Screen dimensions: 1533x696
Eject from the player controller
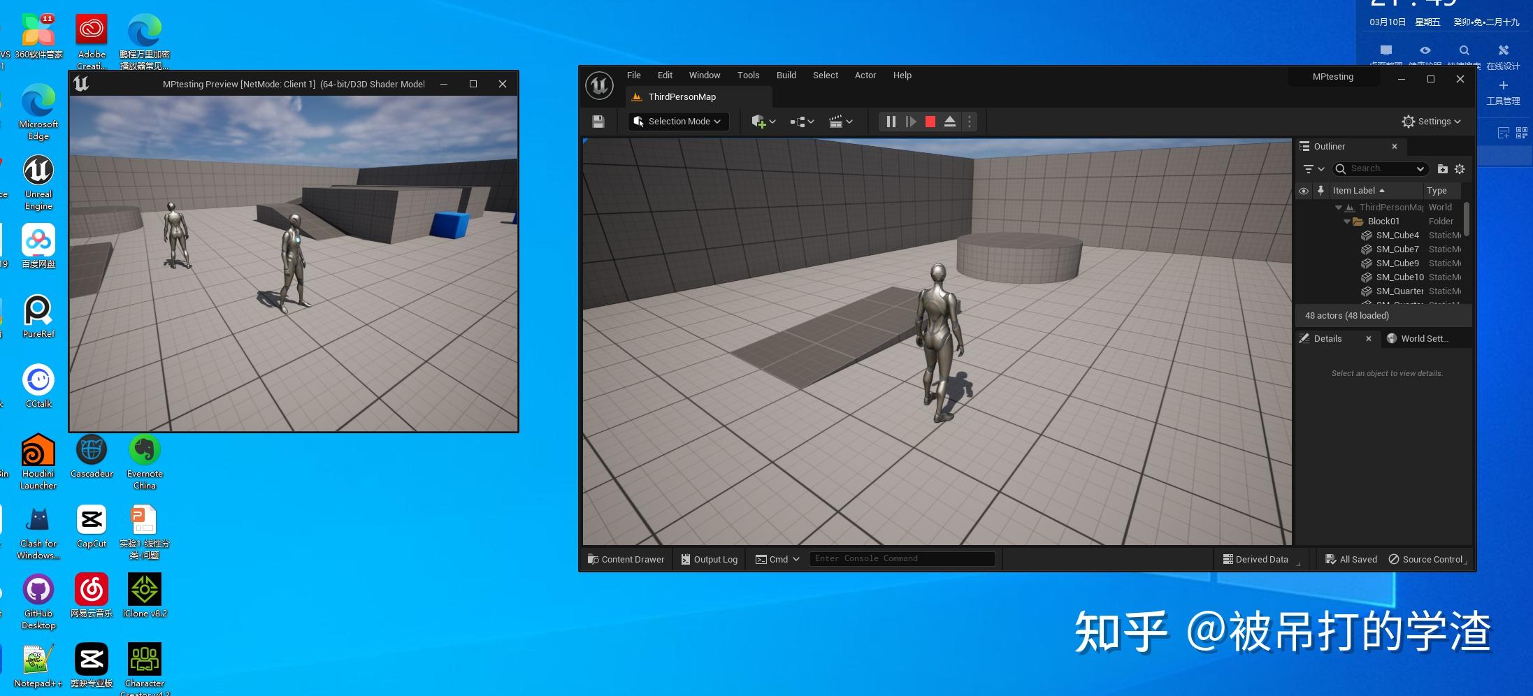949,122
